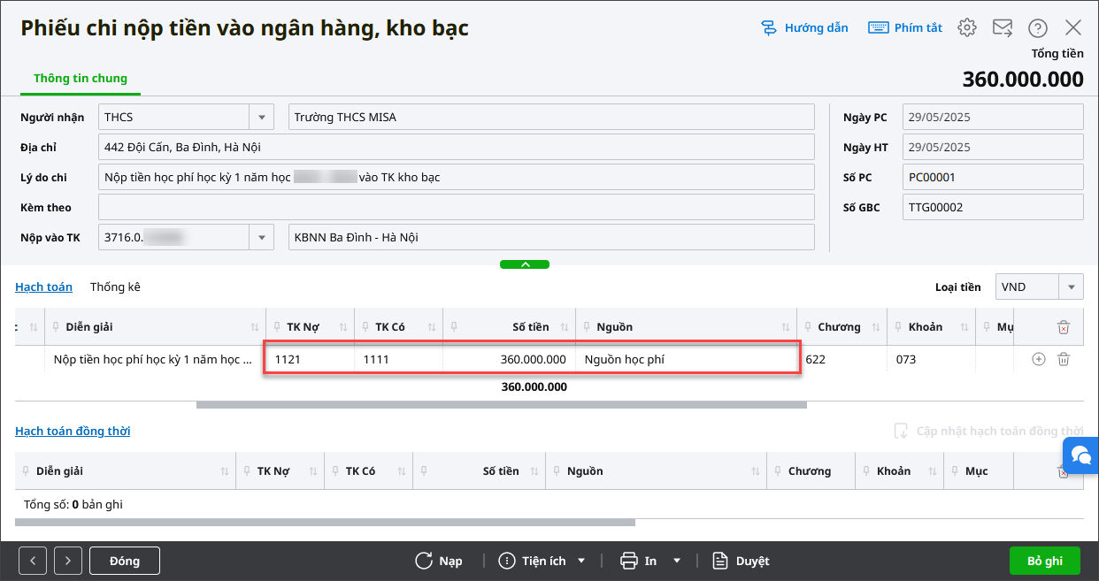Open settings gear icon in header
1099x581 pixels.
coord(967,28)
